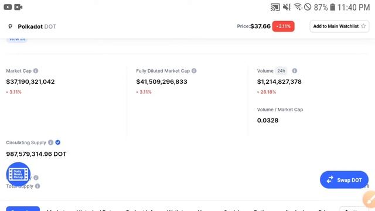
Task: Open Max Supply info icon beside recap bubble
Action: [36, 178]
